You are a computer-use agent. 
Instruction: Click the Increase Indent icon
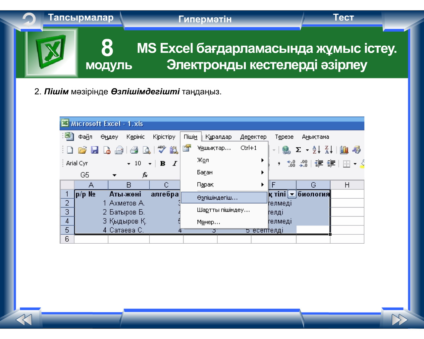pos(331,164)
